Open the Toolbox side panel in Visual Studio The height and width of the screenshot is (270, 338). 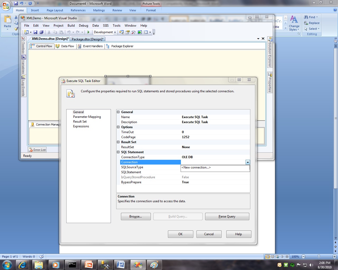coord(24,46)
